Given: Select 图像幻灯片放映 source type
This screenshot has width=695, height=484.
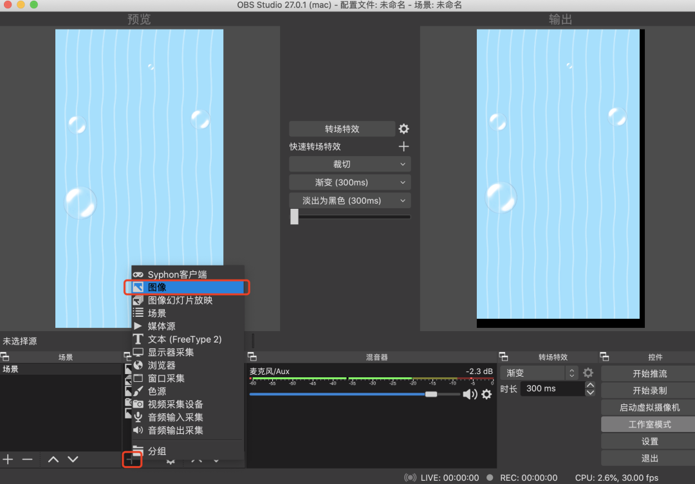Looking at the screenshot, I should pos(188,300).
